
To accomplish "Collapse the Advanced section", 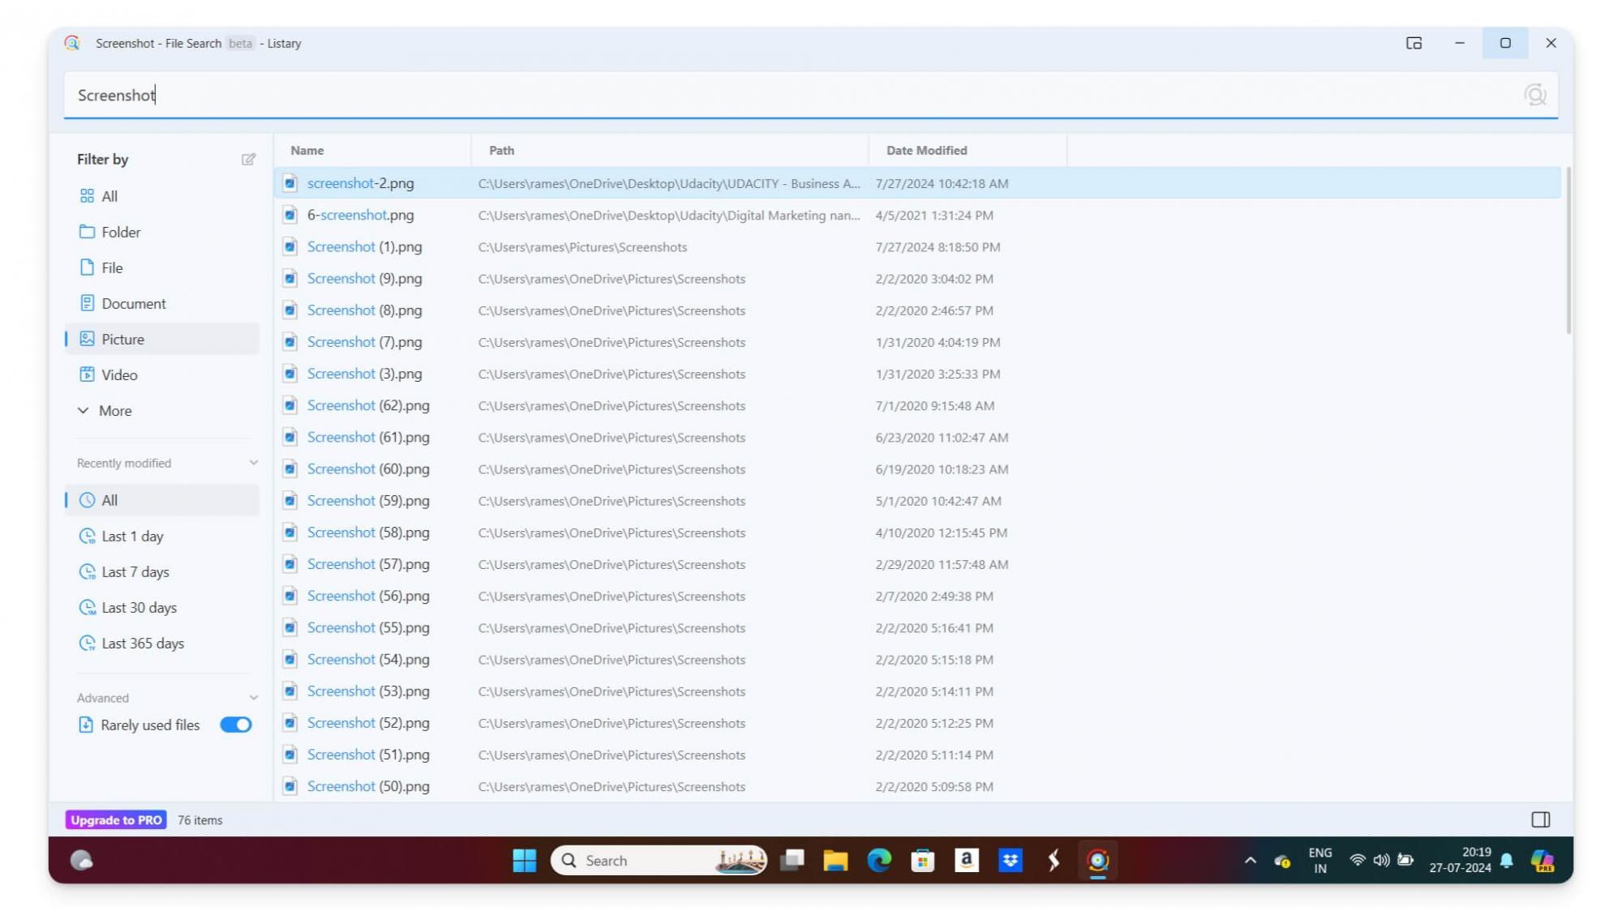I will (x=253, y=698).
